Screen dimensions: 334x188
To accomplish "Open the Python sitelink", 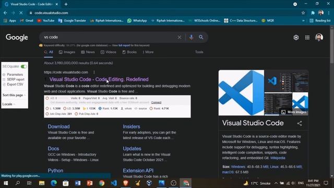I will pyautogui.click(x=55, y=171).
